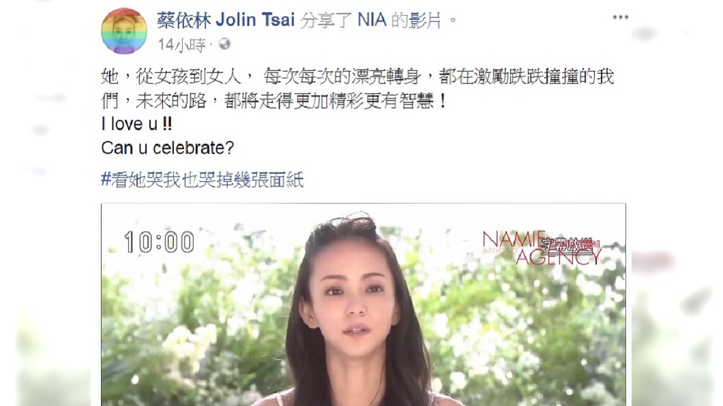Open the 14小時 post timestamp
Viewport: 723px width, 406px height.
[181, 45]
